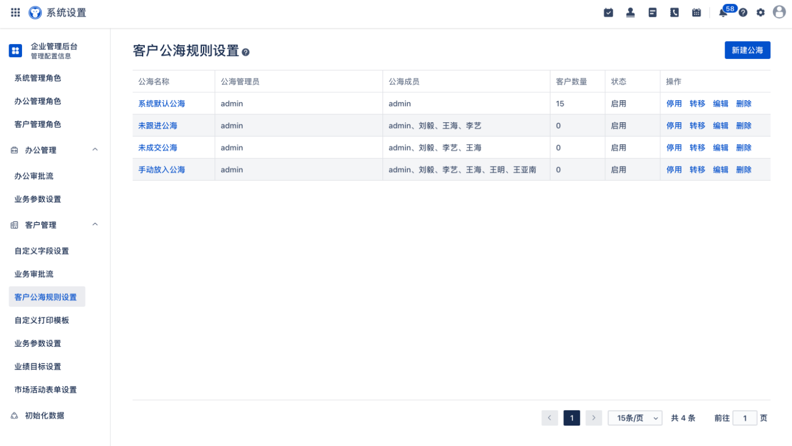Open the 15条/页 page size dropdown
792x446 pixels.
635,418
